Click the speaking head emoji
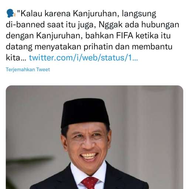Viewport: 189px width, 189px height. pos(11,13)
